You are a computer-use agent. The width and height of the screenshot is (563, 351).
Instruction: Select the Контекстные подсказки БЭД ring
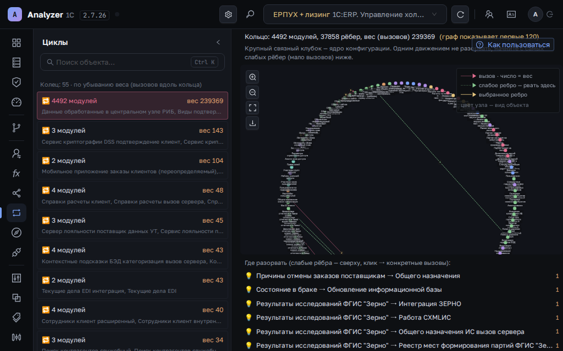133,255
